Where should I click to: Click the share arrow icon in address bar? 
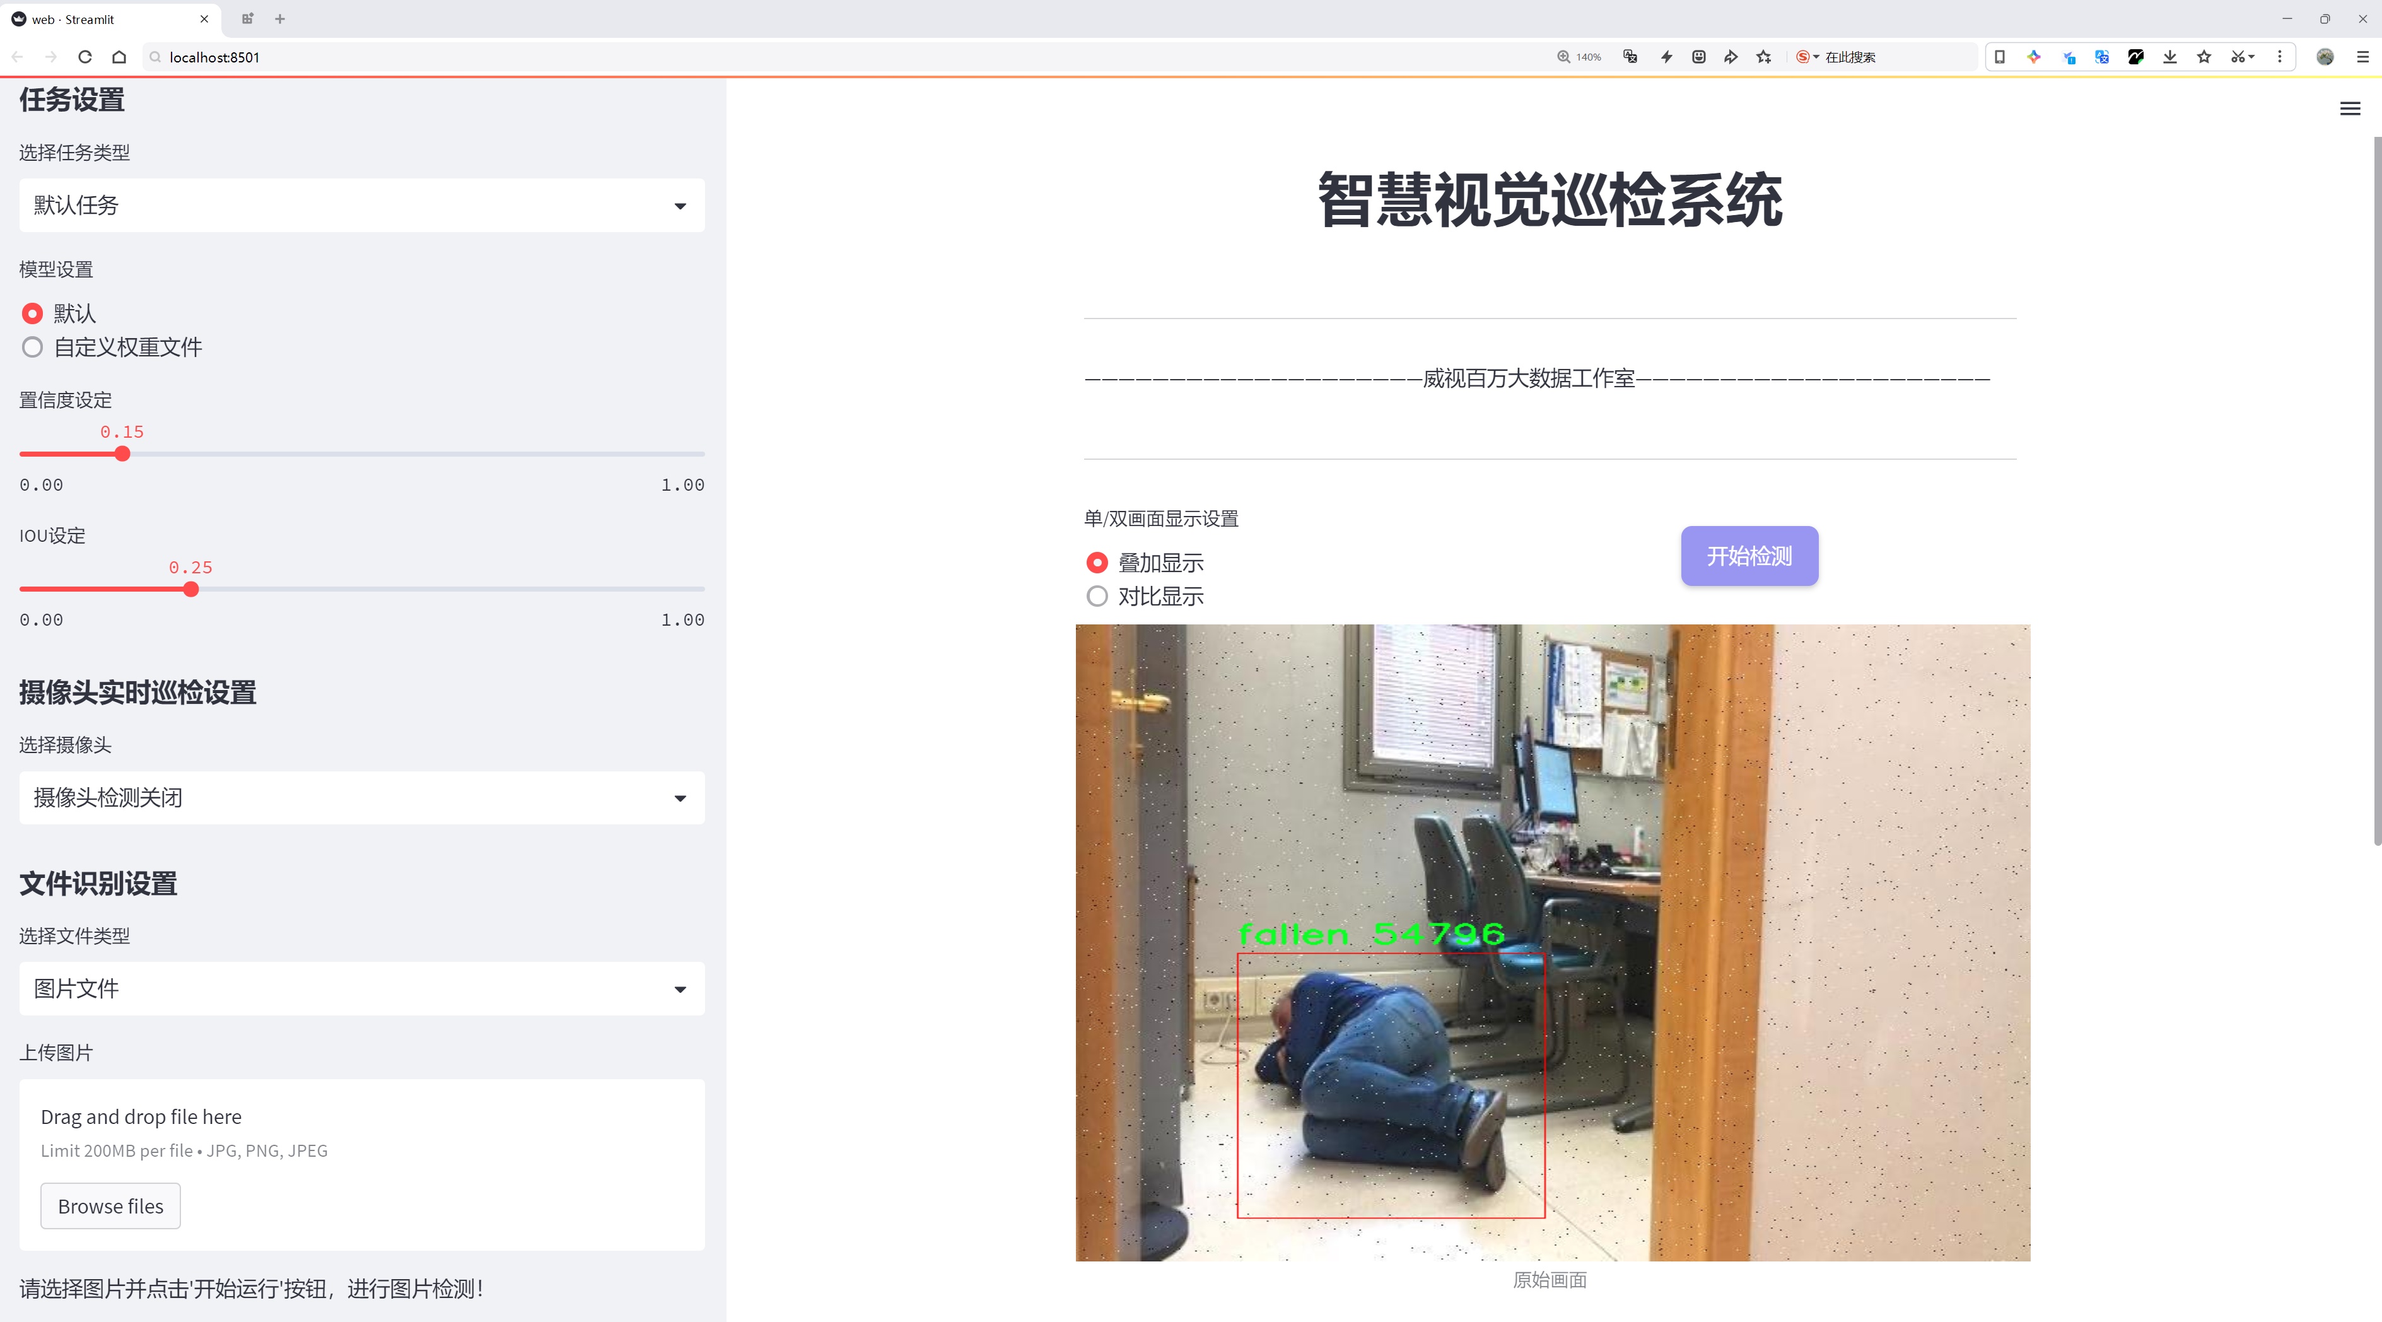[1731, 57]
